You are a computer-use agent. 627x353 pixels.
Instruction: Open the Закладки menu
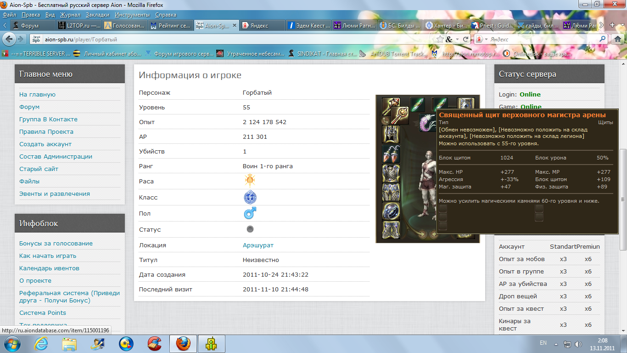click(x=97, y=15)
